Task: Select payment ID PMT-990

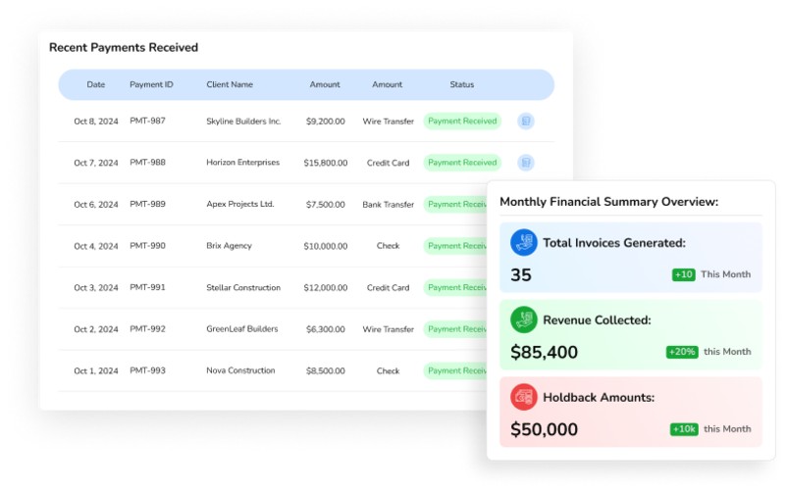Action: tap(147, 245)
